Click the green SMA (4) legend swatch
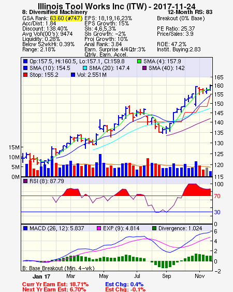 [x=139, y=61]
